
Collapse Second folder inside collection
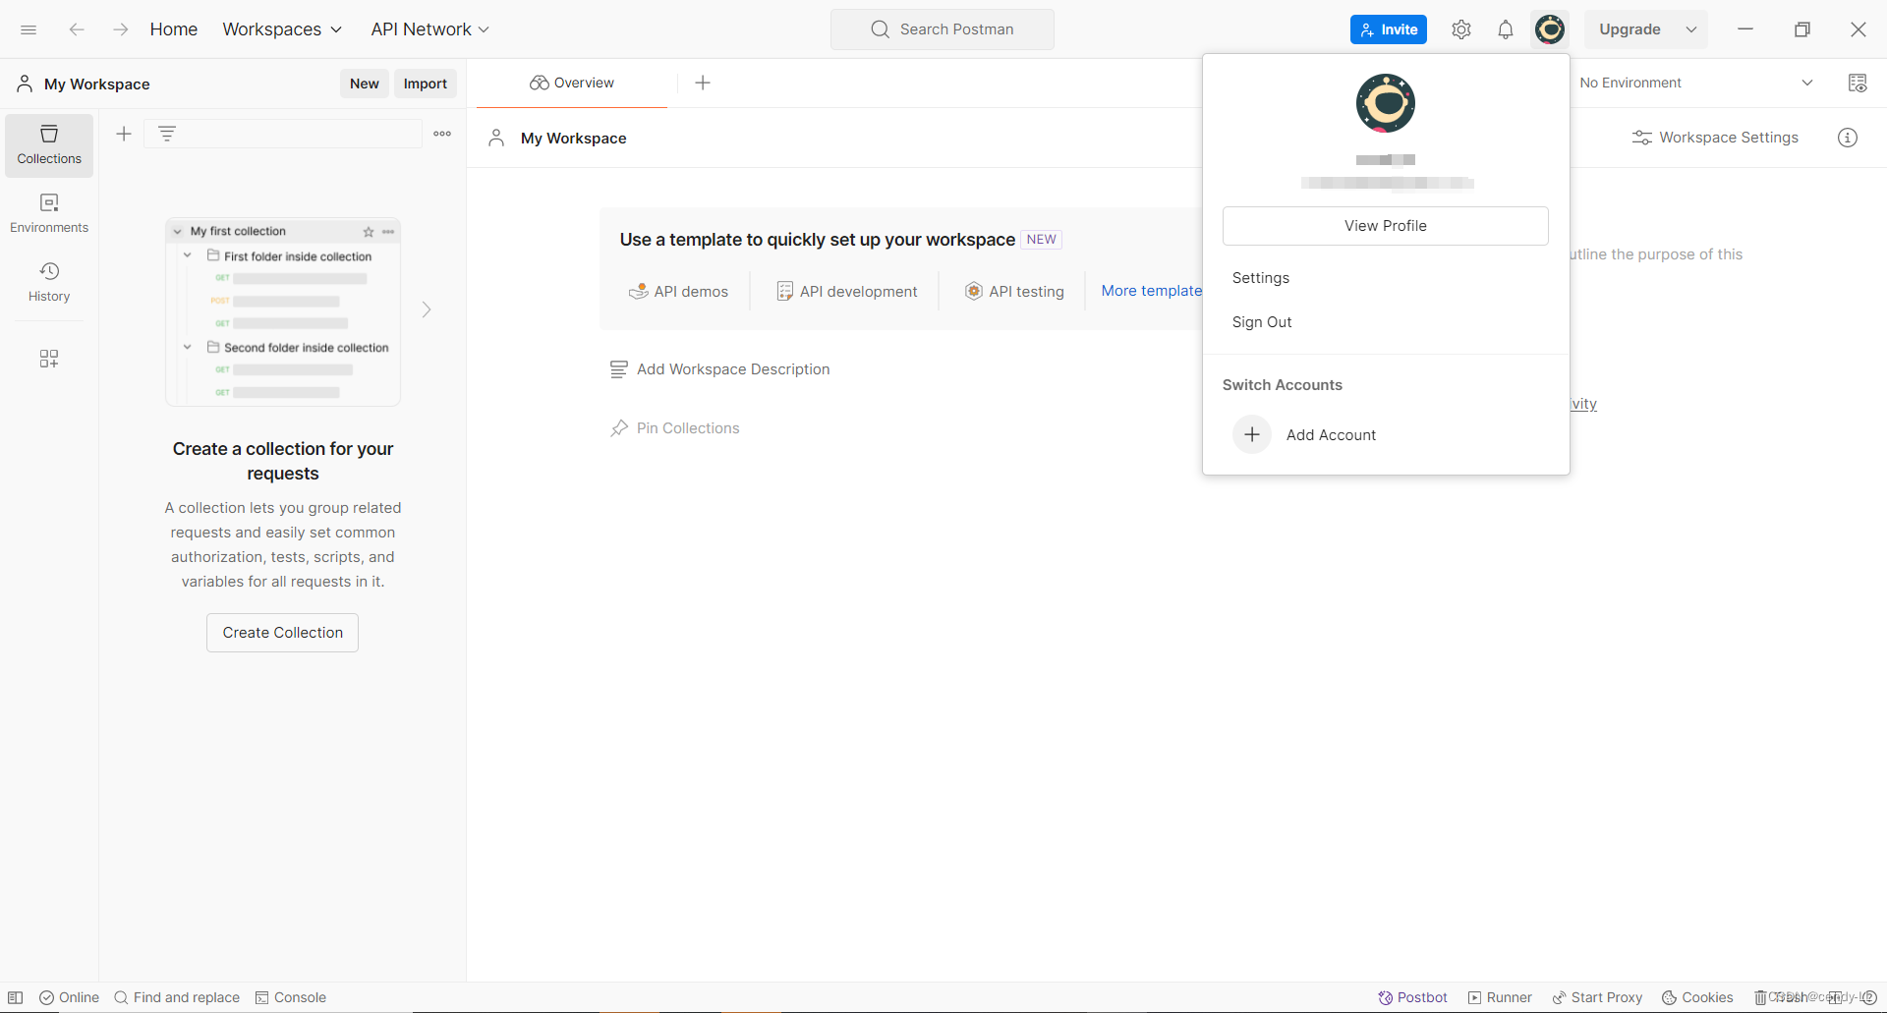pos(188,347)
